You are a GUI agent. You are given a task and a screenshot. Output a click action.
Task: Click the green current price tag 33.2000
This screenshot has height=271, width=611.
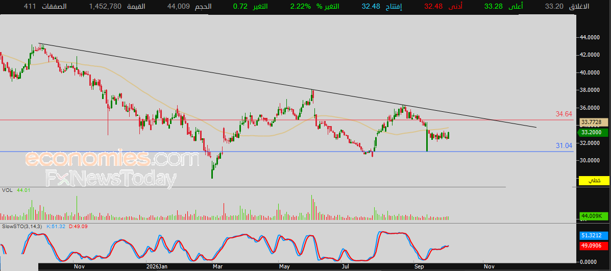click(x=594, y=132)
